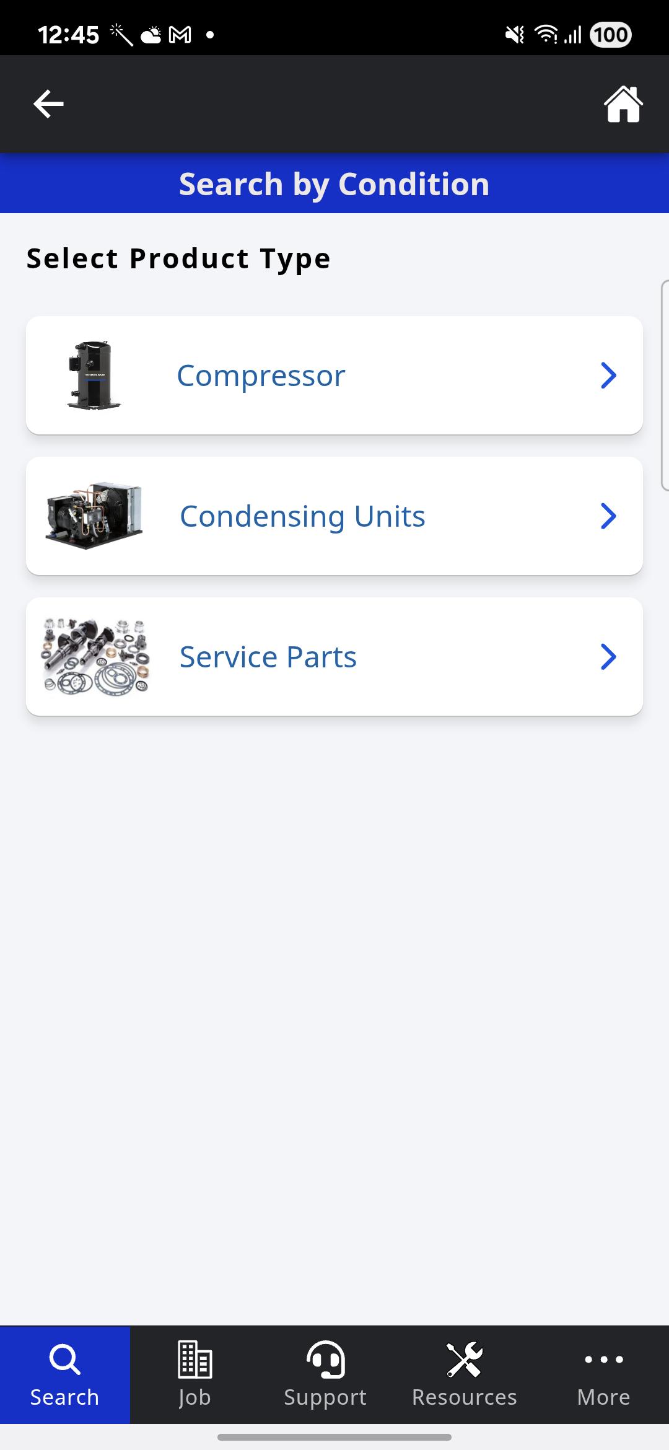The image size is (669, 1450).
Task: Open the Search tab magnifier icon
Action: [x=64, y=1360]
